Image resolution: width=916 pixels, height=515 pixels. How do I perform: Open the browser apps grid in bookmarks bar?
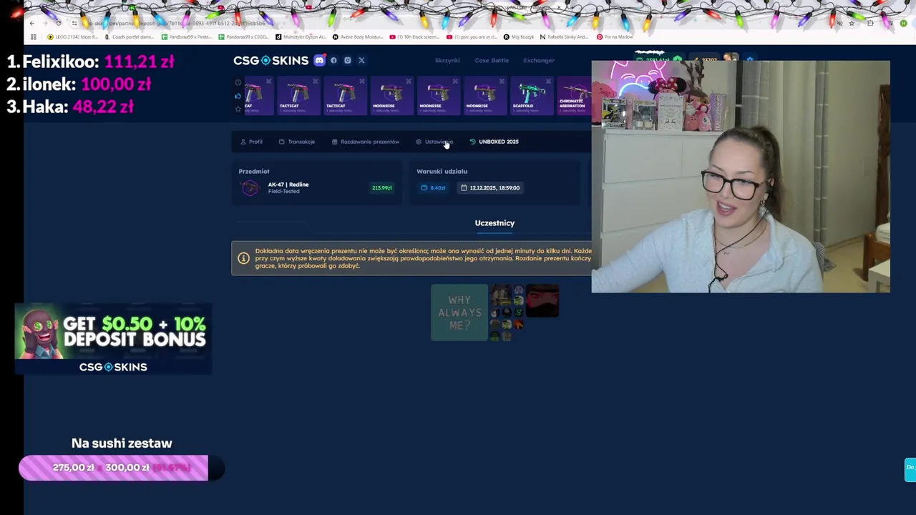click(x=33, y=36)
